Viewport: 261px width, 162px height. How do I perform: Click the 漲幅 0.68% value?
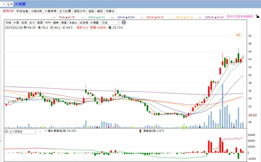click(98, 27)
